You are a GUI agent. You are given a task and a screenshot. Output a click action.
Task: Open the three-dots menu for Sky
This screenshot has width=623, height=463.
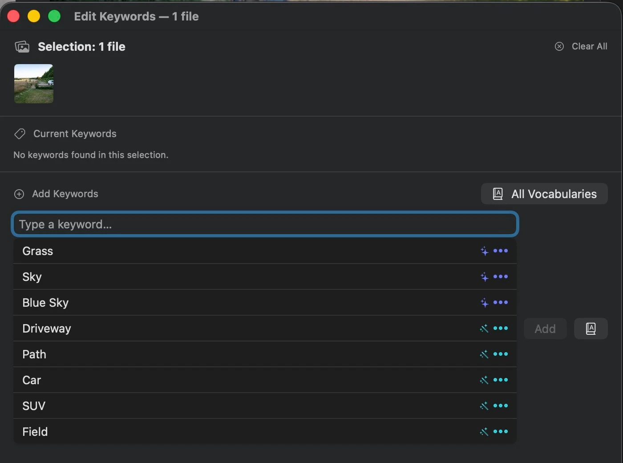pyautogui.click(x=501, y=276)
